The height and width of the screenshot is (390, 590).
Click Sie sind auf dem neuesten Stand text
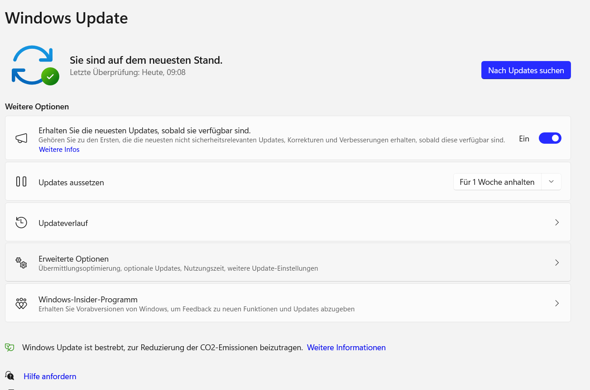pos(146,60)
